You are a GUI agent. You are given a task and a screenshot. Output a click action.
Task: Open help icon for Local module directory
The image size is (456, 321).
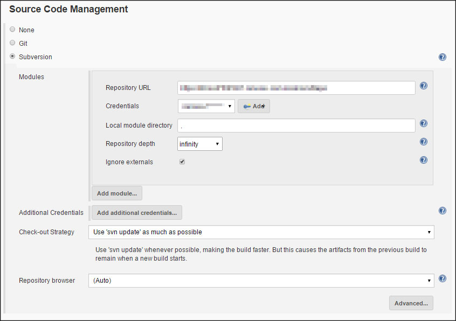pos(424,123)
